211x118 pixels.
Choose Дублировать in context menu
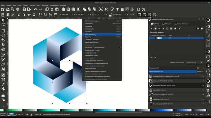pyautogui.click(x=102, y=34)
